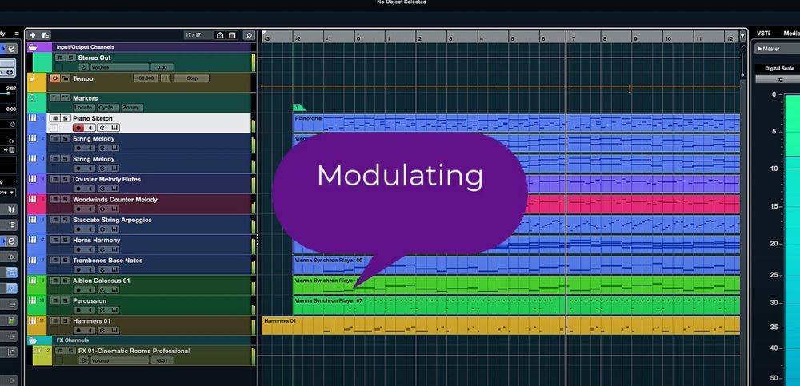The height and width of the screenshot is (386, 800).
Task: Click the Zoom button on Markers track
Action: point(130,107)
